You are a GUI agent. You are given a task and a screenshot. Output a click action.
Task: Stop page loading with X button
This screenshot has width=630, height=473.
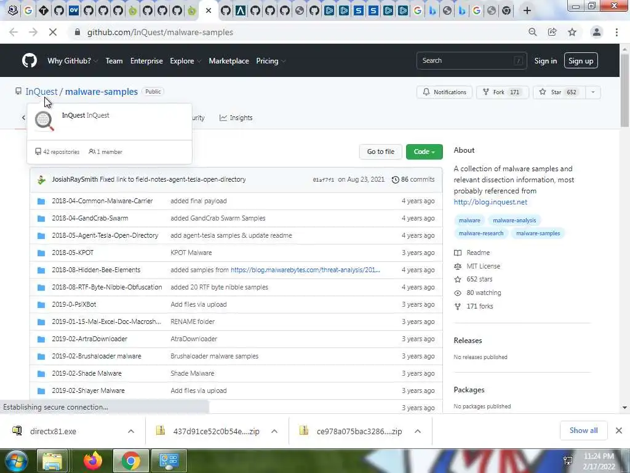coord(53,32)
